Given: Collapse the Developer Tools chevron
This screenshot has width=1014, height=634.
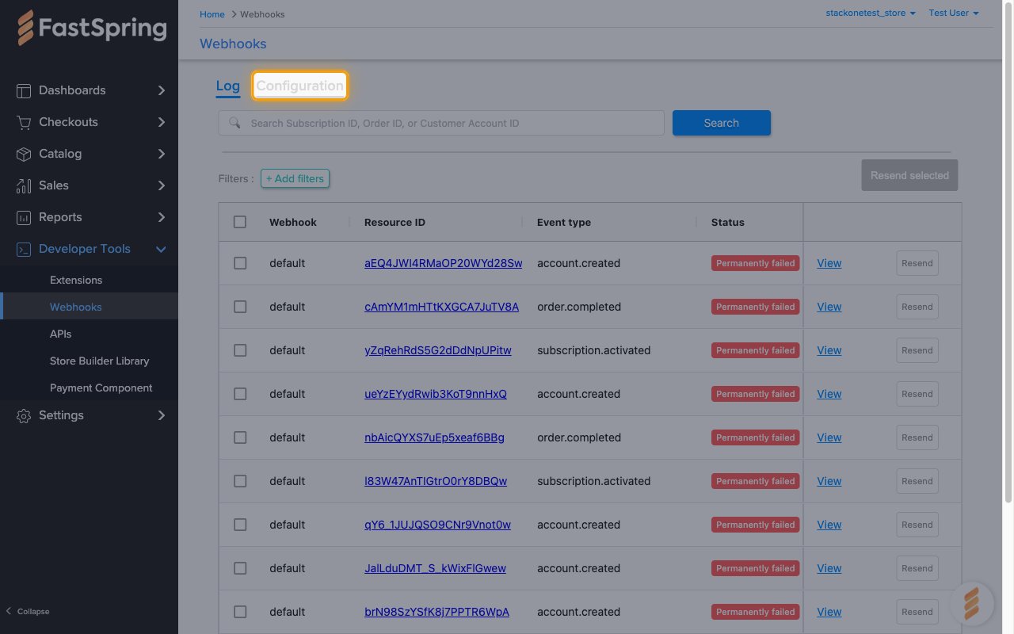Looking at the screenshot, I should click(162, 249).
